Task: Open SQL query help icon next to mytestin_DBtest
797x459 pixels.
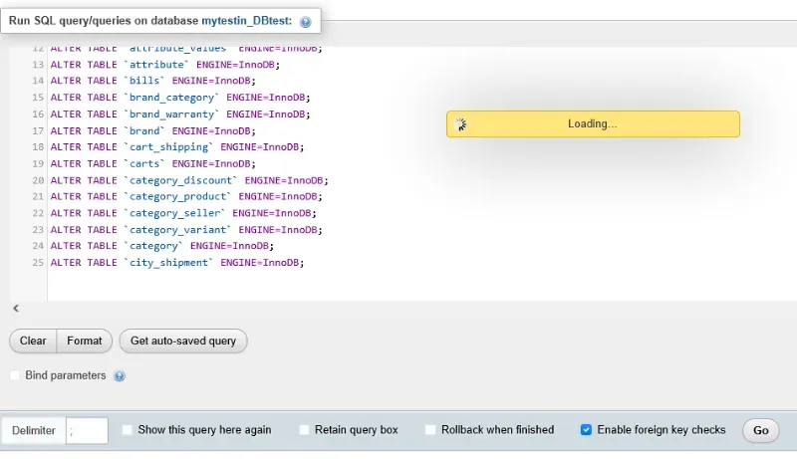Action: [306, 22]
